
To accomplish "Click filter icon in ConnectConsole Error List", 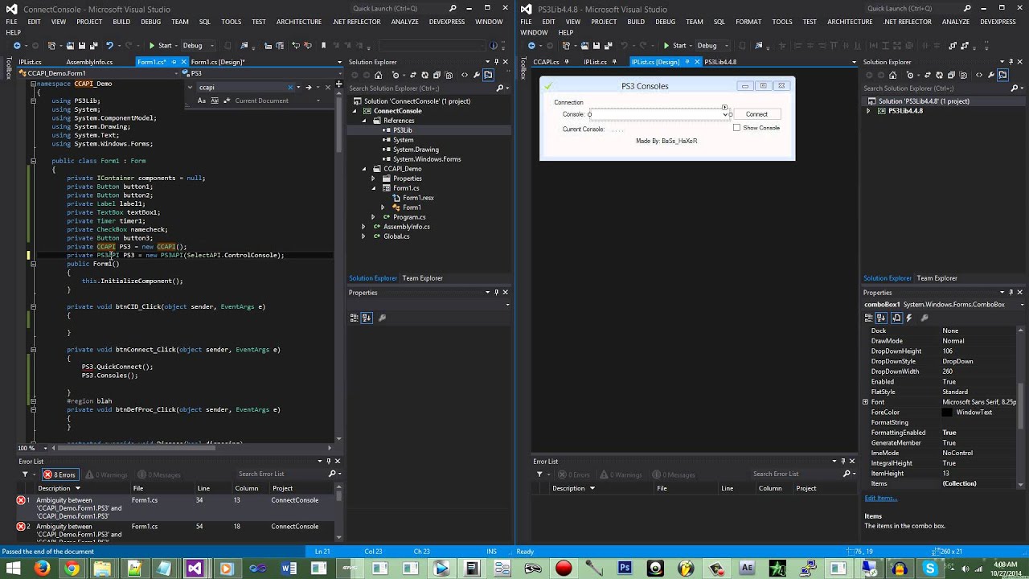I will pyautogui.click(x=25, y=474).
